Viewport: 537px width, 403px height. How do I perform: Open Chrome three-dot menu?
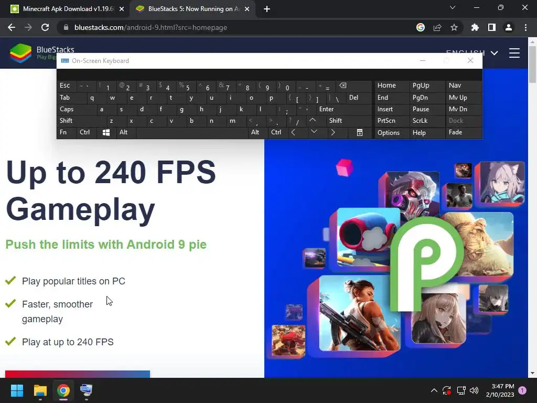click(x=525, y=27)
